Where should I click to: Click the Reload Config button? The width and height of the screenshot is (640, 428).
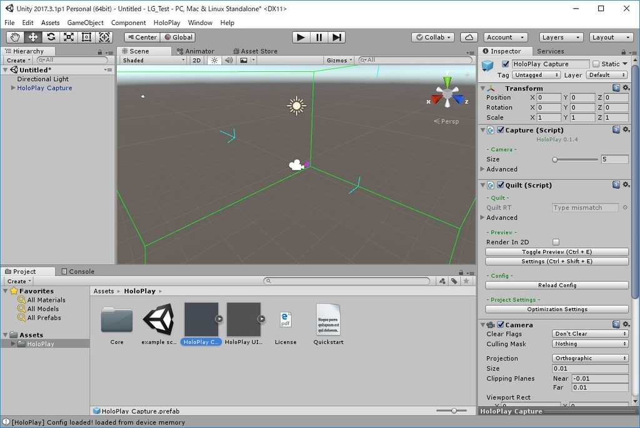tap(557, 285)
